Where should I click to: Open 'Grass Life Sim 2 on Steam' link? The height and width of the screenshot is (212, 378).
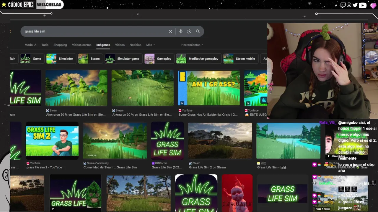(207, 167)
